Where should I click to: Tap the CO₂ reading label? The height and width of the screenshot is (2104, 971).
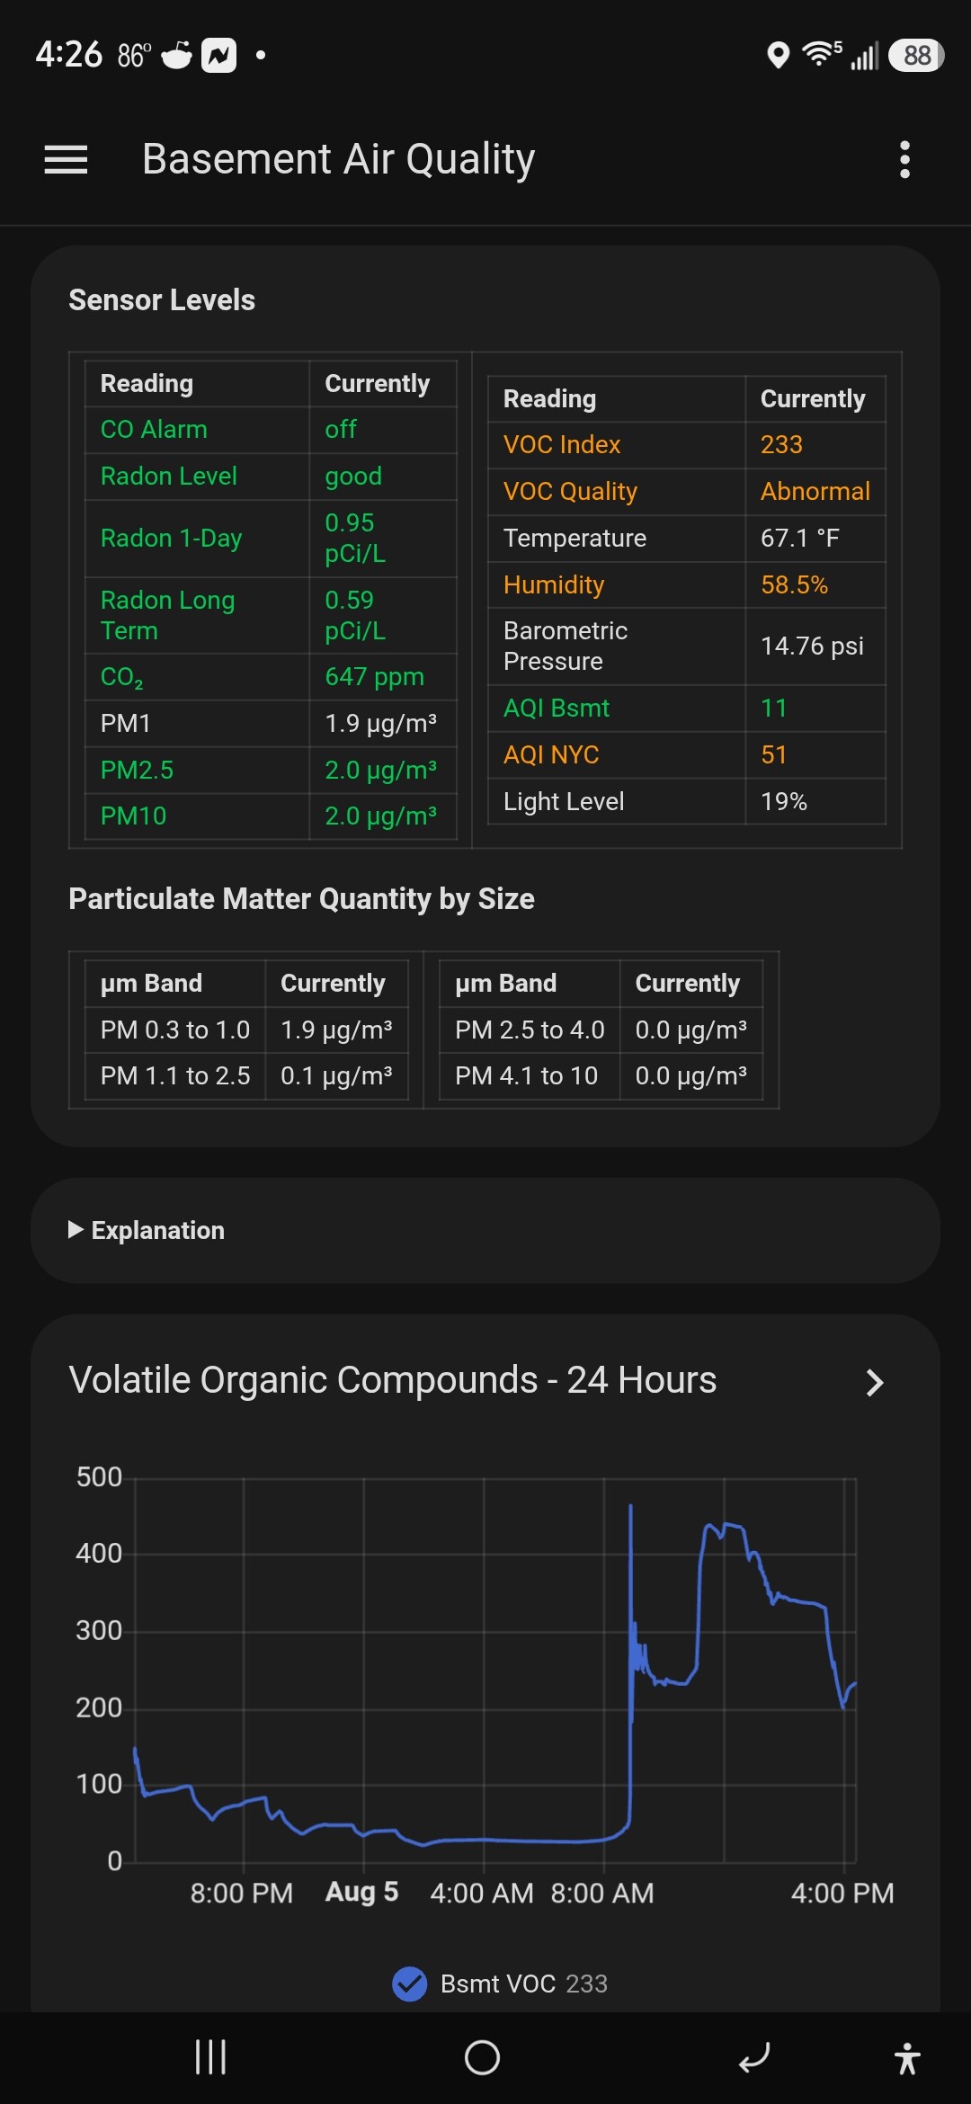click(x=122, y=677)
